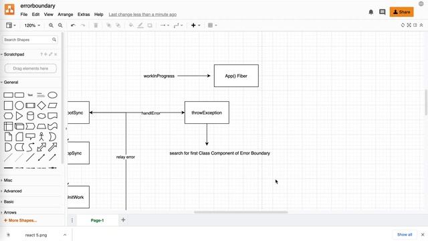Open the view layout dropdown

pos(11,25)
